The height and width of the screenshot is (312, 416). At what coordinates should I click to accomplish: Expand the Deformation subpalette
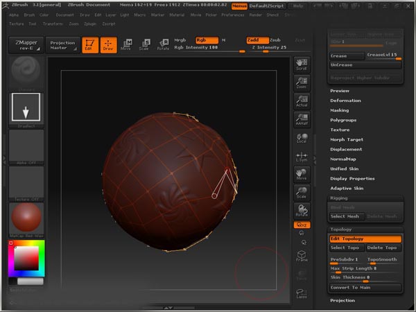coord(345,101)
